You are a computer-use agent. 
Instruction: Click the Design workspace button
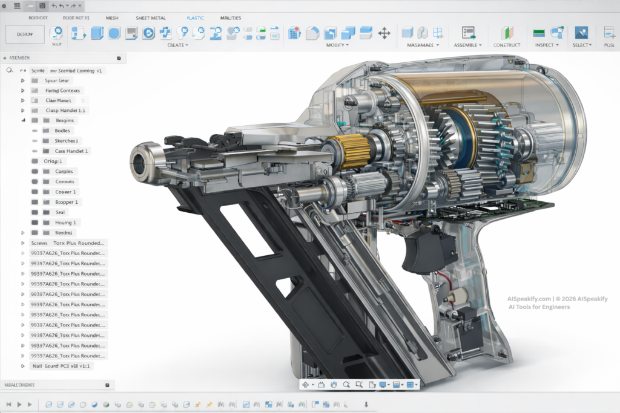(x=24, y=34)
